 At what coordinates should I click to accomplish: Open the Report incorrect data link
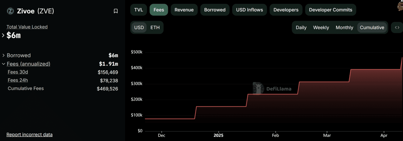pyautogui.click(x=29, y=134)
